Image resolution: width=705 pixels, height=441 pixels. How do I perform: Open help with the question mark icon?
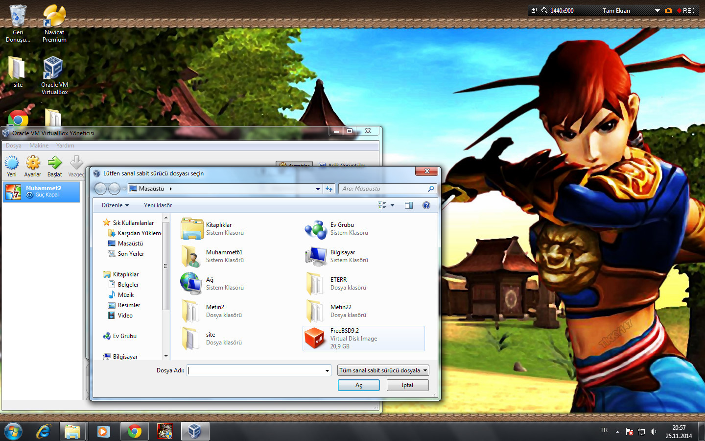[x=426, y=205]
